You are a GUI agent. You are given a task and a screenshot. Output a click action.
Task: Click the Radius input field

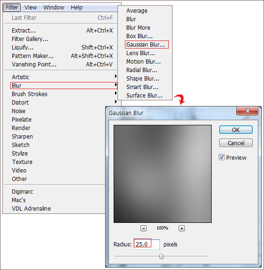coord(147,244)
